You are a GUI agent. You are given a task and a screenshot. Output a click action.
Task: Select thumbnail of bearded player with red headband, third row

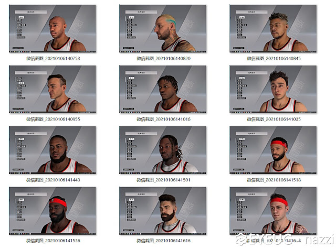pos(273,150)
